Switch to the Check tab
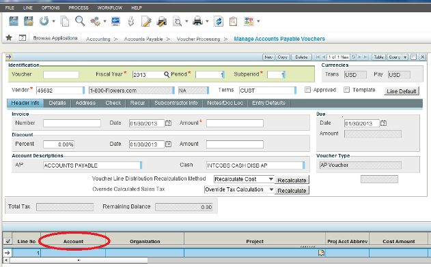Image resolution: width=431 pixels, height=267 pixels. (113, 103)
